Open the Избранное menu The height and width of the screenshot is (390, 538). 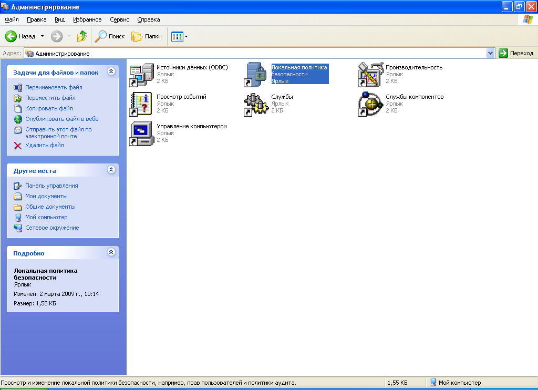[x=87, y=19]
